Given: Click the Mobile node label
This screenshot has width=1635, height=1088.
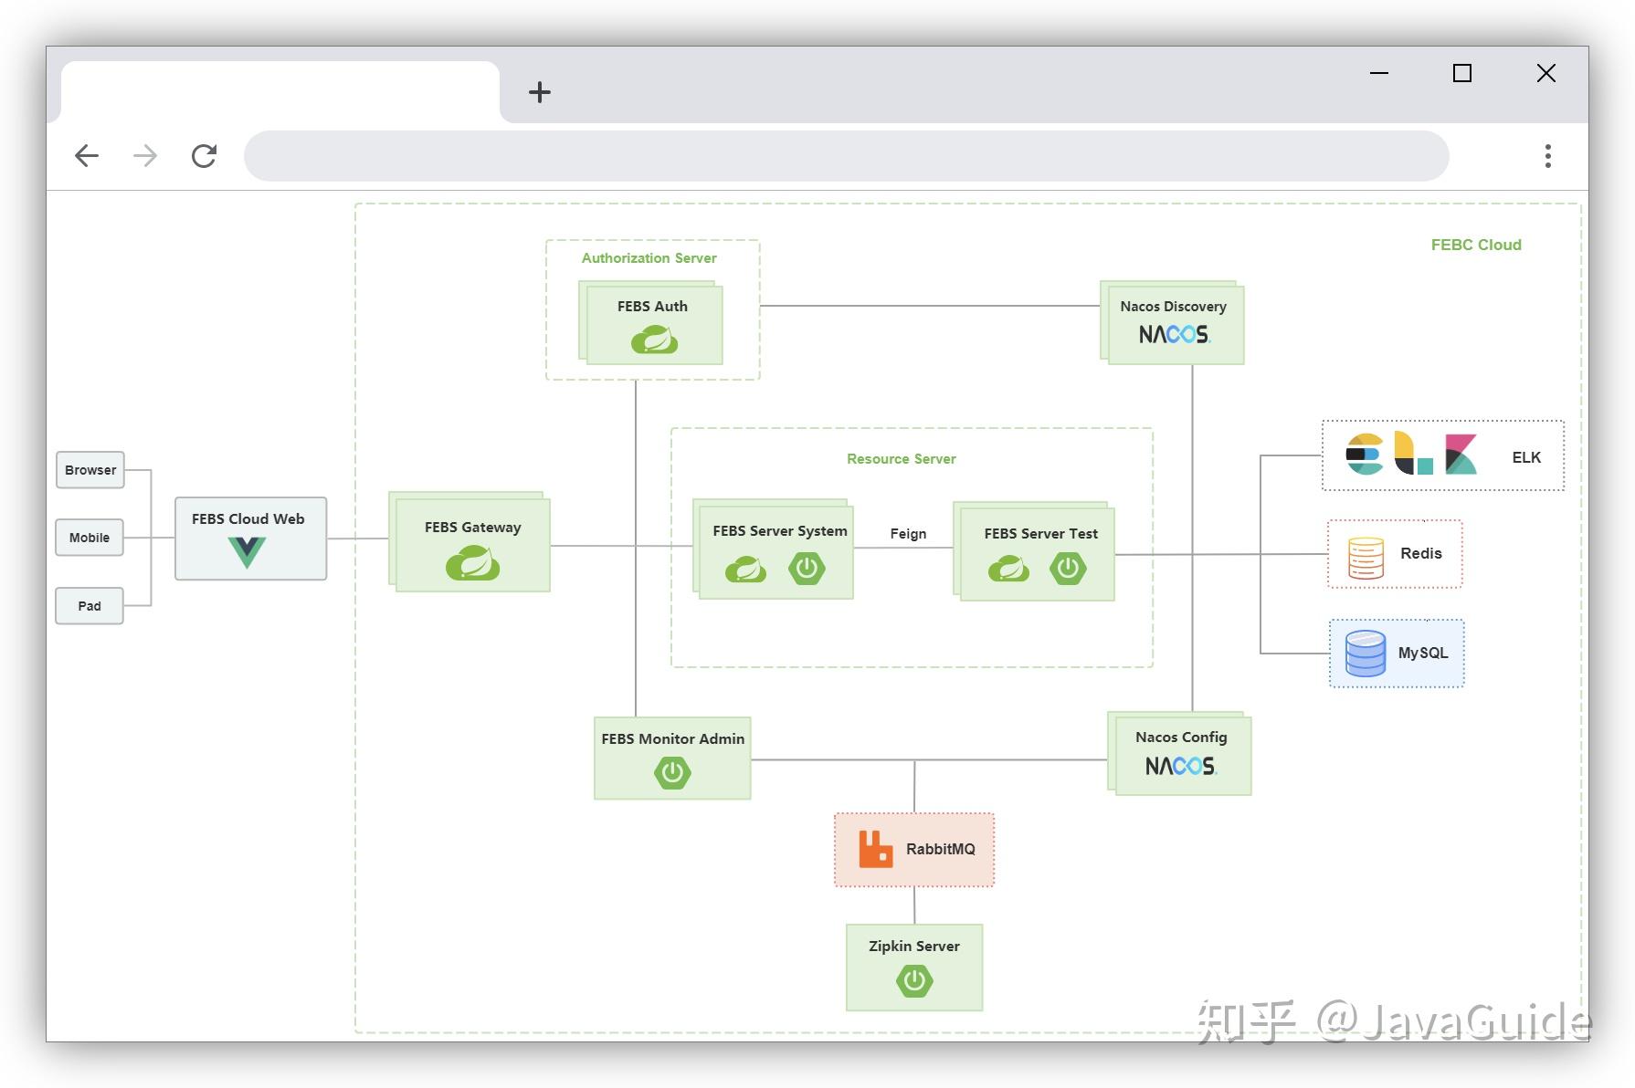Looking at the screenshot, I should click(x=88, y=537).
